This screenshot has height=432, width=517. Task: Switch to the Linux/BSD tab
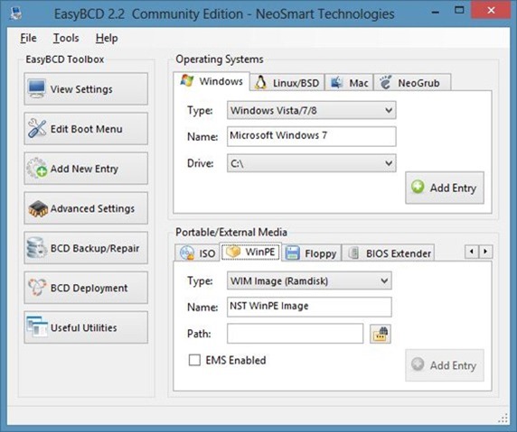(x=287, y=83)
